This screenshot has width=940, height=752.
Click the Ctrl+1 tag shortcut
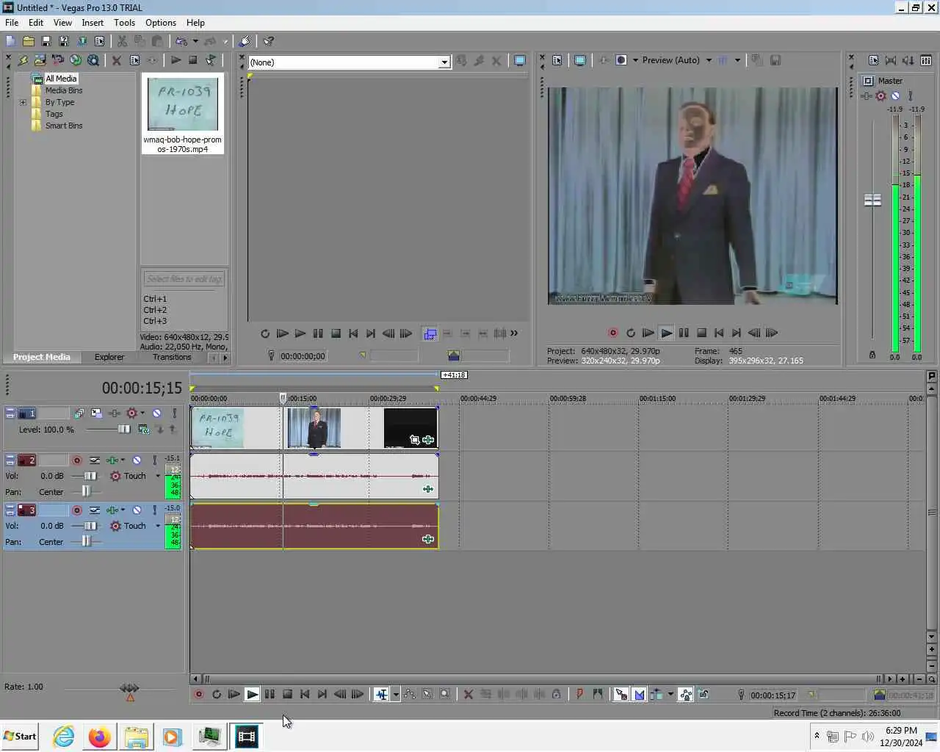click(155, 299)
